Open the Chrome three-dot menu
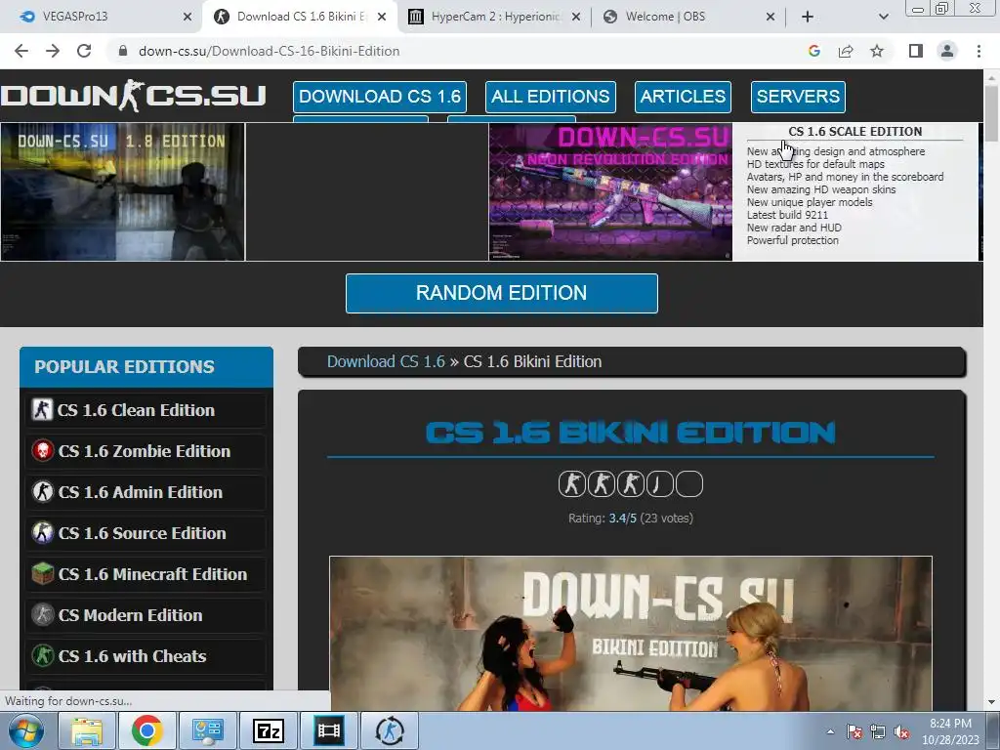The width and height of the screenshot is (1000, 750). (979, 51)
